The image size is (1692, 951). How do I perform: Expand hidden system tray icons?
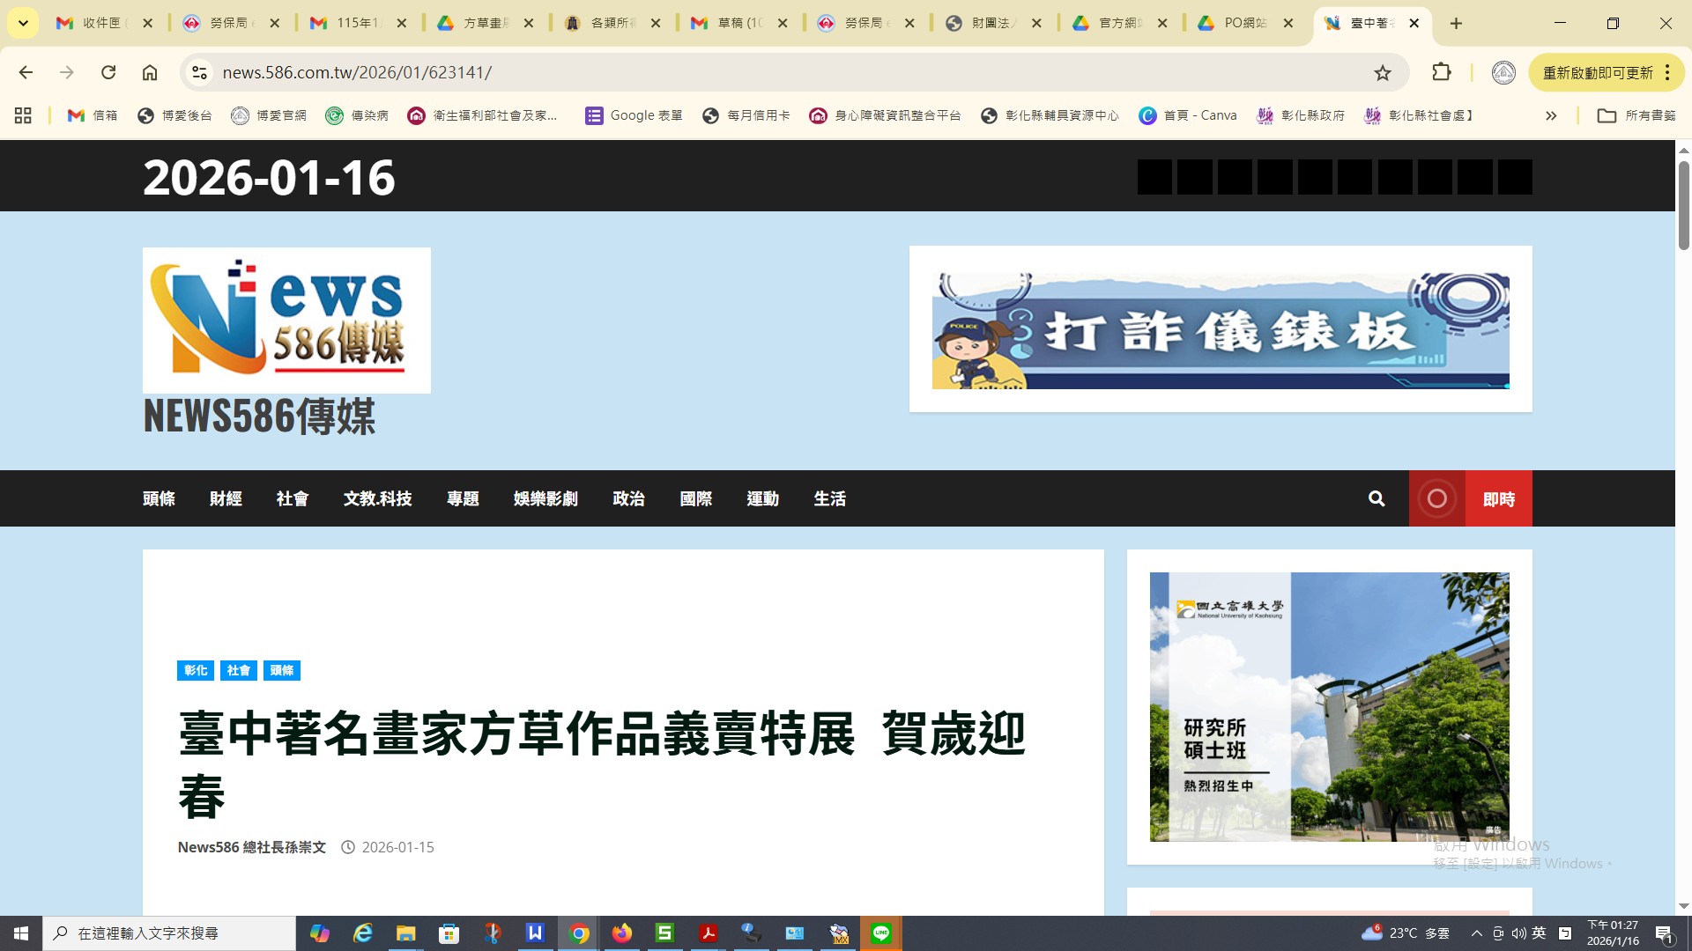(x=1476, y=933)
